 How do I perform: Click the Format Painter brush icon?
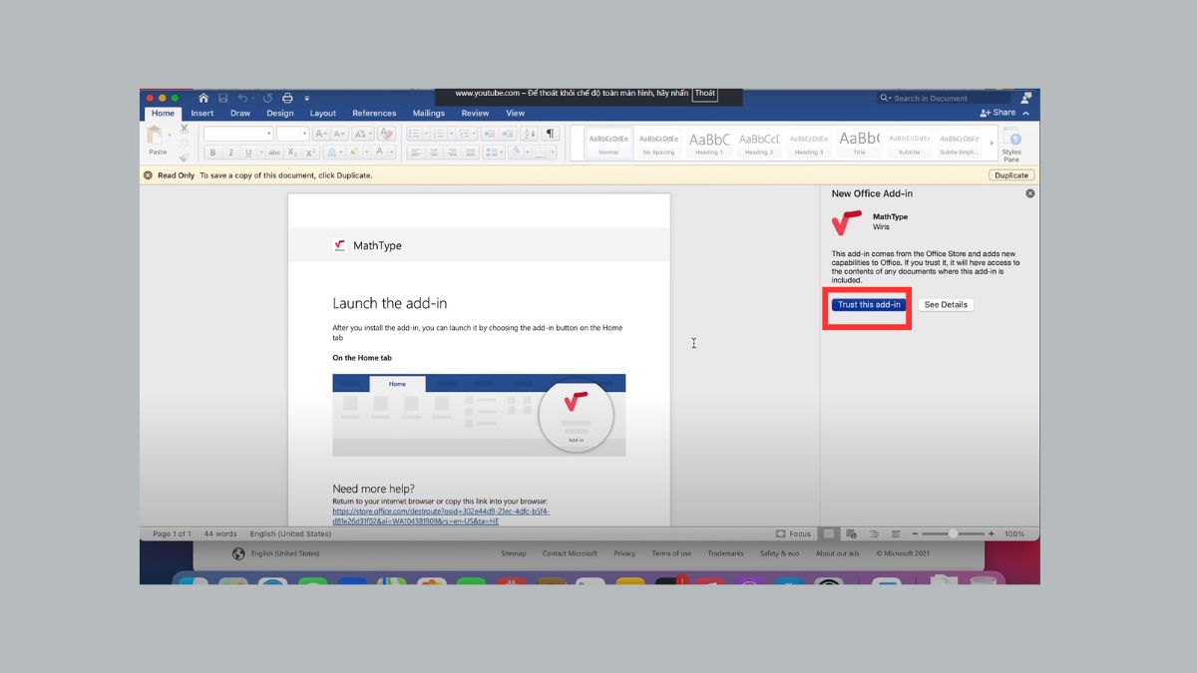184,157
